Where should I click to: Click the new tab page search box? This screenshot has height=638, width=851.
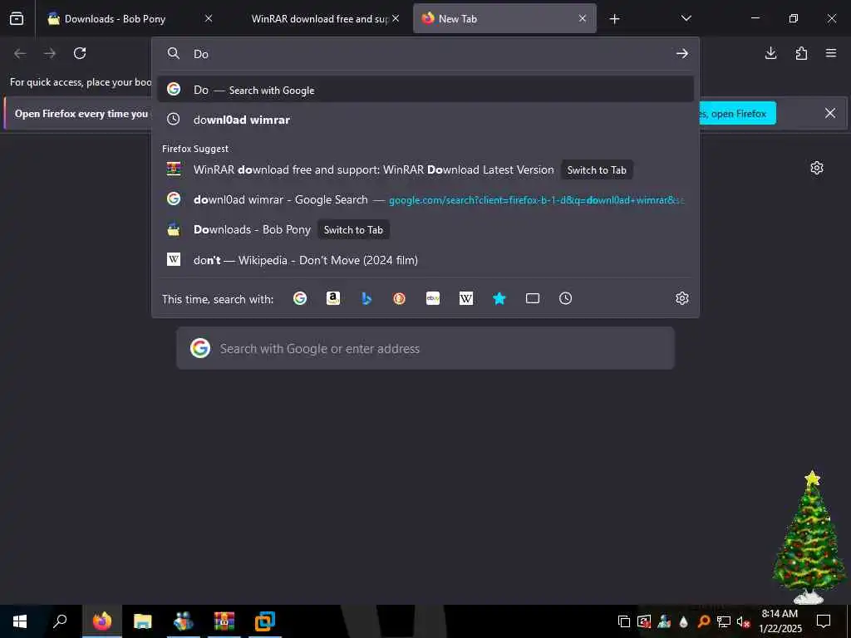tap(425, 348)
